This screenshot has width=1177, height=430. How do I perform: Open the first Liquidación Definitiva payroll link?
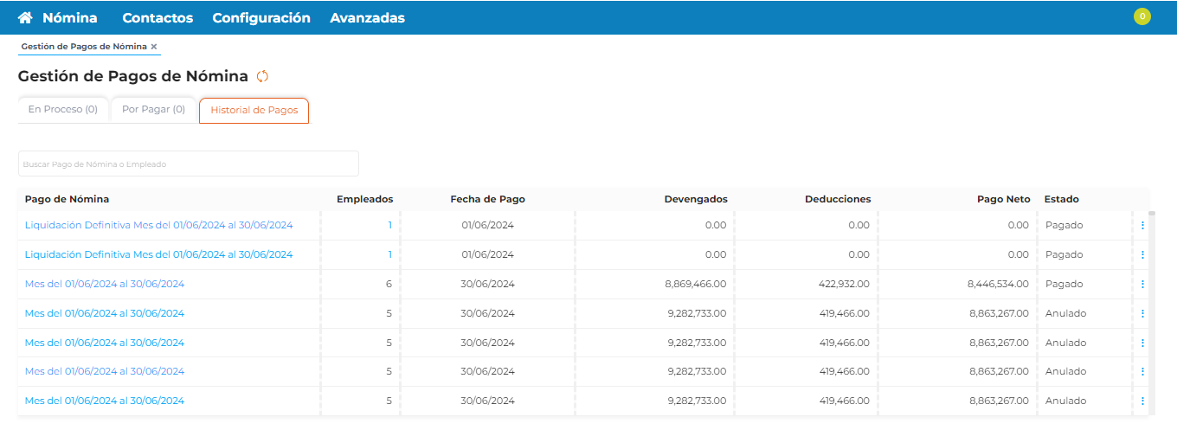158,225
